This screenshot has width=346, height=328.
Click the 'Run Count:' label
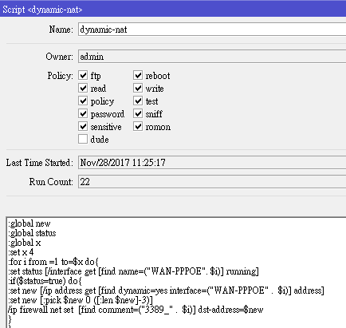[x=51, y=182]
